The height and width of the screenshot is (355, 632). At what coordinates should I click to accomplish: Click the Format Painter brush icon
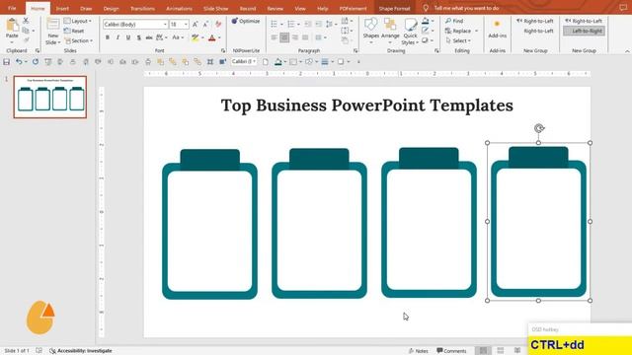(26, 40)
